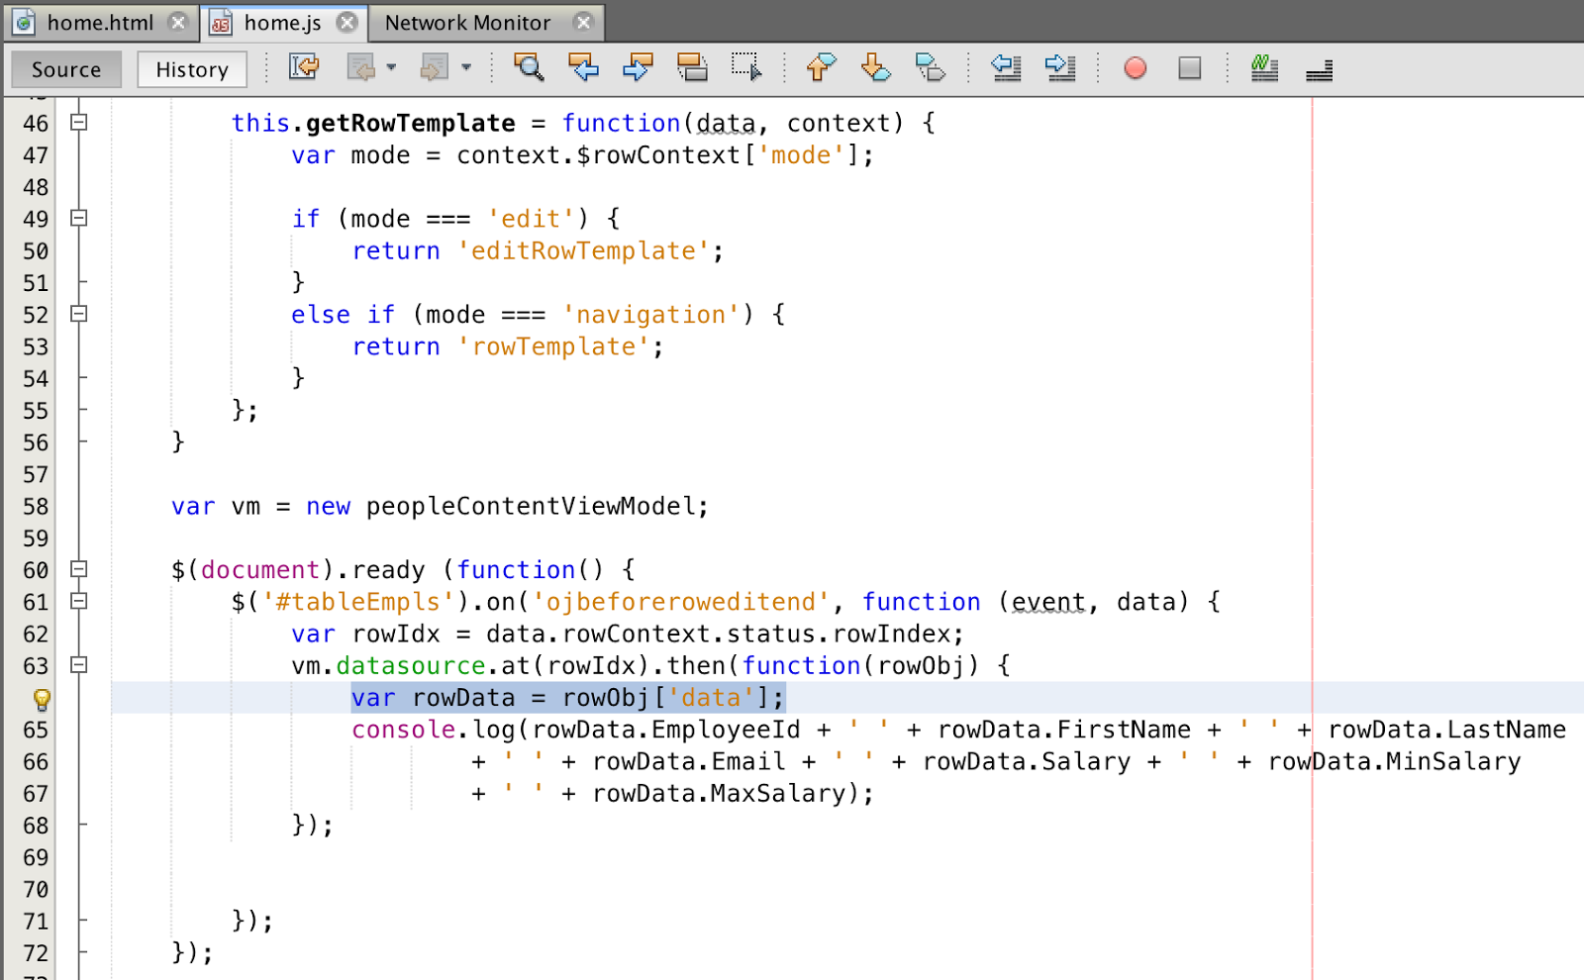Comment out the selected line

(x=1265, y=67)
